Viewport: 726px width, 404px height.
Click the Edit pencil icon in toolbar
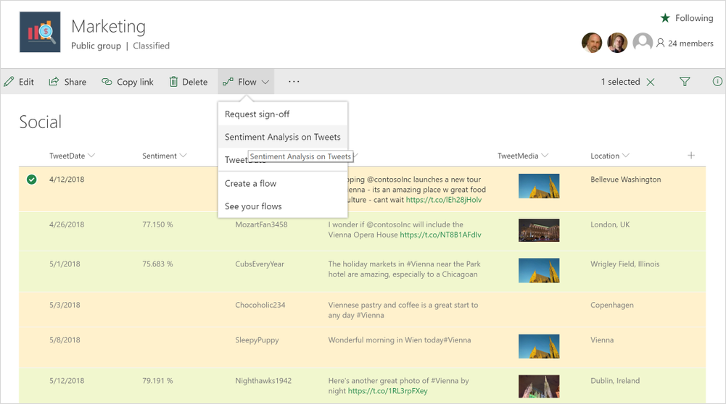point(9,82)
